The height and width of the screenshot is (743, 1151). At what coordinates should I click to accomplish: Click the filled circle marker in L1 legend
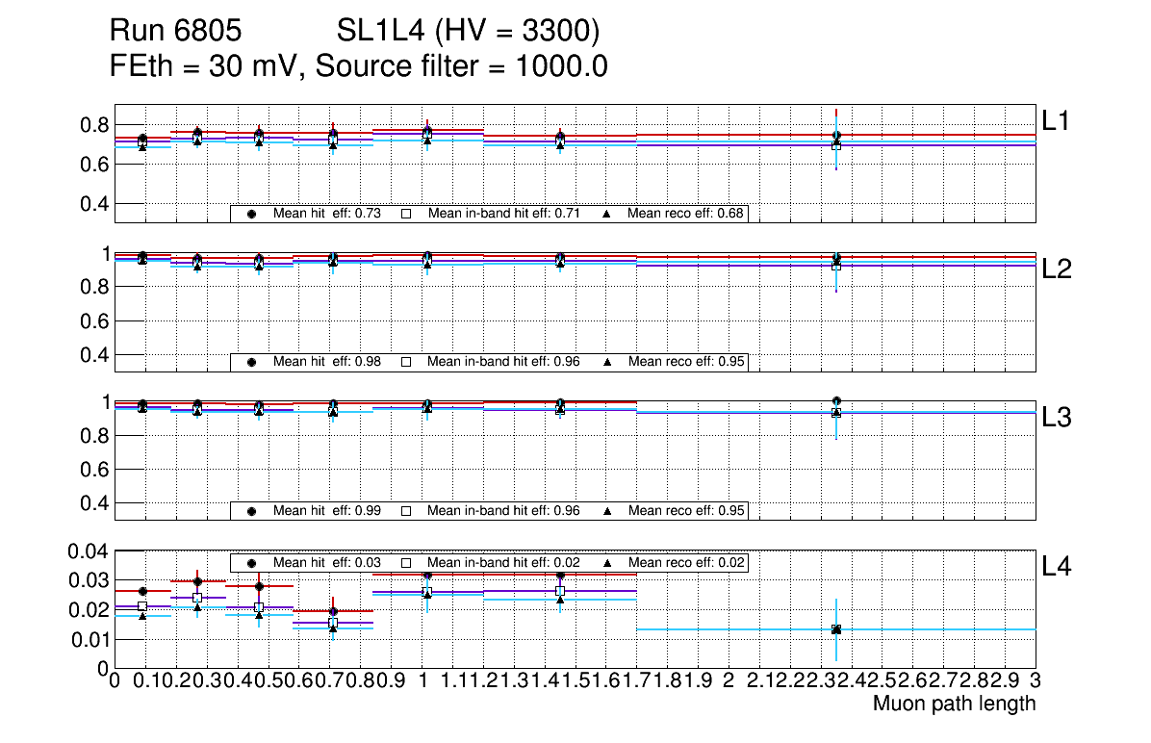(252, 214)
